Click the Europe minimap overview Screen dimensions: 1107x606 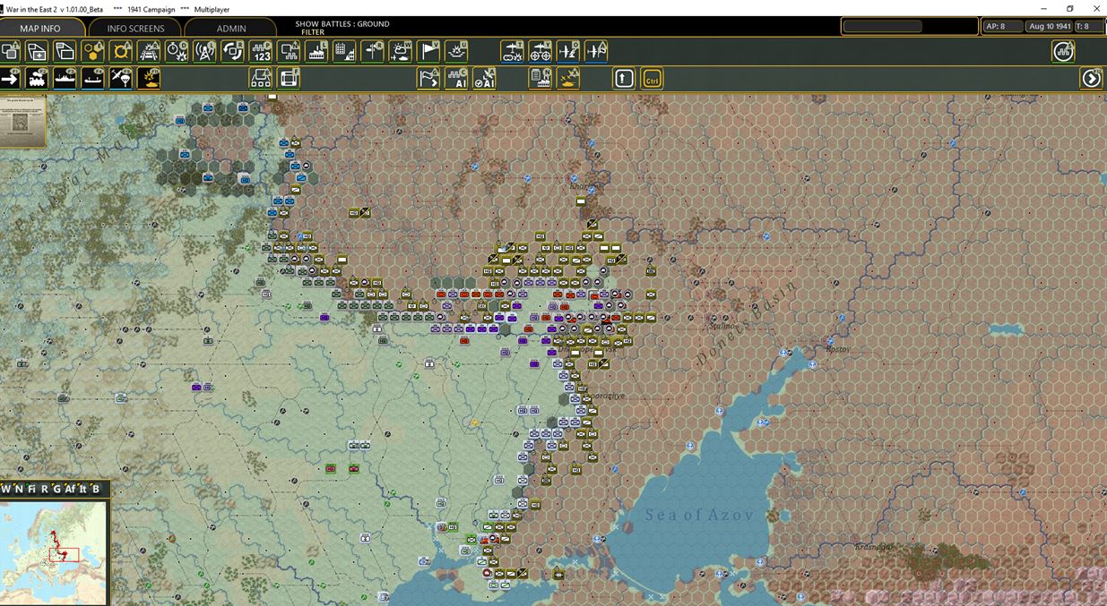[54, 553]
